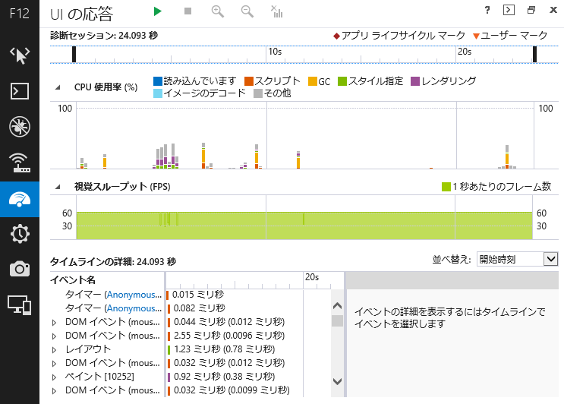
Task: Select the 0.082 ミリ秒 timer bar
Action: (169, 308)
